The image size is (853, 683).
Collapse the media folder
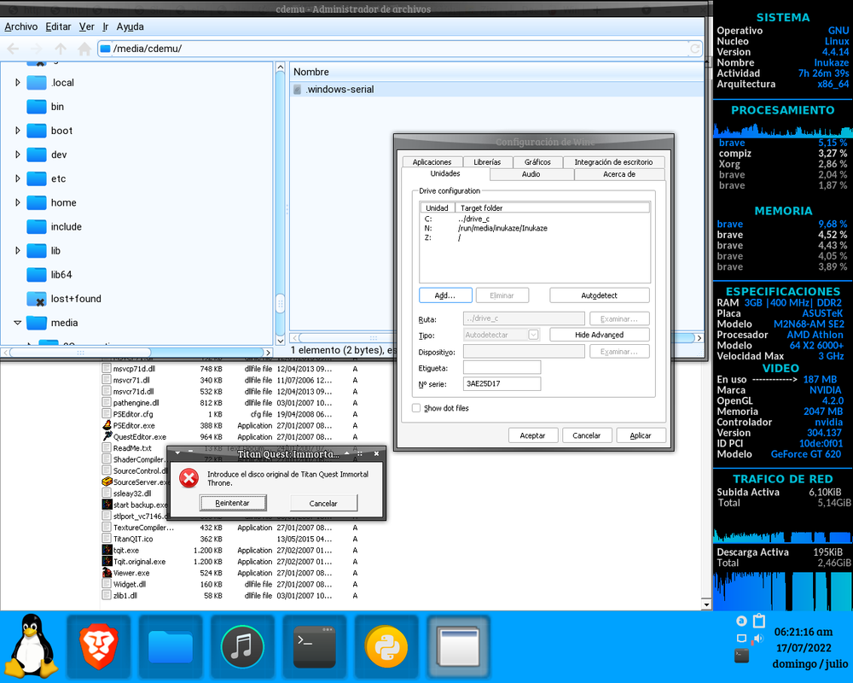click(17, 323)
